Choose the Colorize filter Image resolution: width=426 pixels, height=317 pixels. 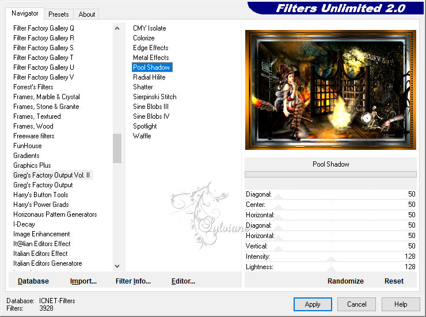coord(144,38)
